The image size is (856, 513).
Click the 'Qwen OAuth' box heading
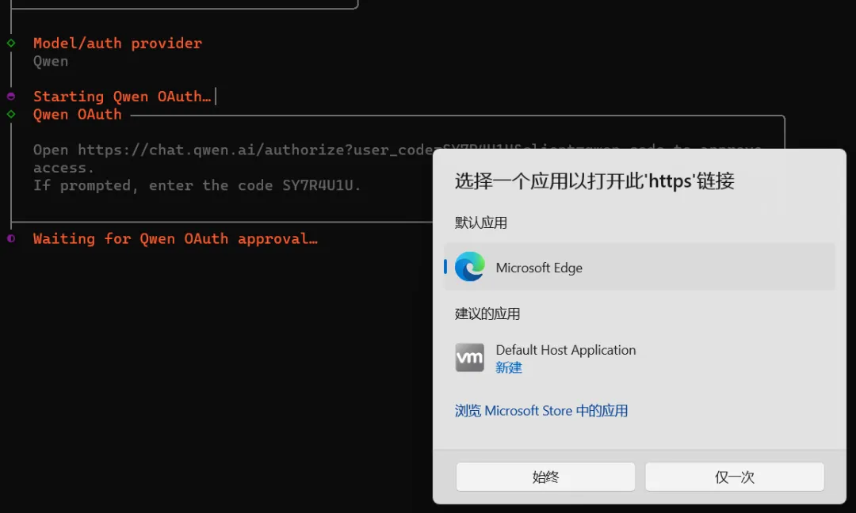(x=78, y=115)
